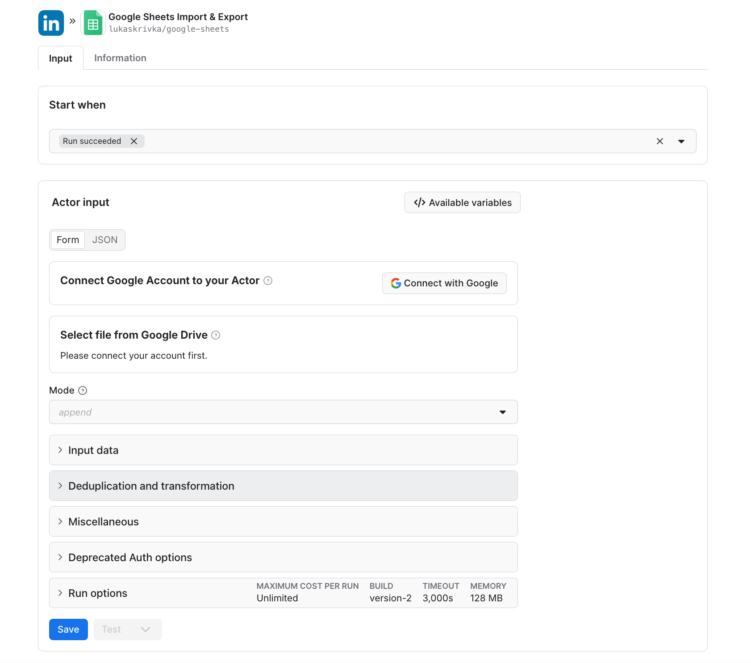This screenshot has height=663, width=751.
Task: Click the version-2 build value
Action: (x=391, y=598)
